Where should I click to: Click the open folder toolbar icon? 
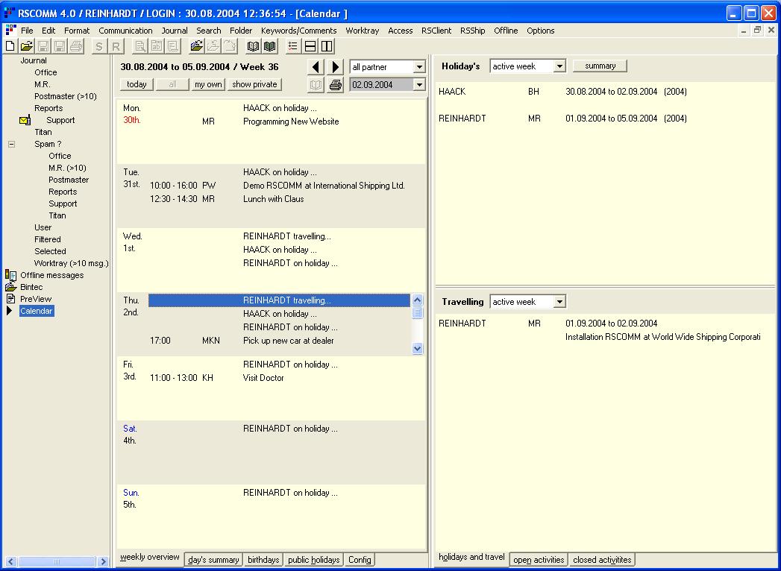point(27,46)
